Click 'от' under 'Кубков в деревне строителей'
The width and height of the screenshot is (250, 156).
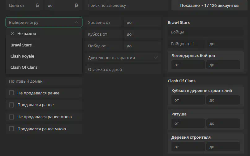(x=188, y=100)
